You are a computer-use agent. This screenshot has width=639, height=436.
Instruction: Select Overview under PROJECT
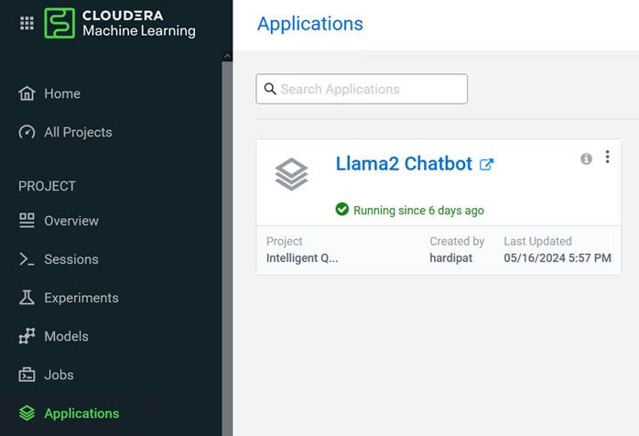click(x=71, y=221)
